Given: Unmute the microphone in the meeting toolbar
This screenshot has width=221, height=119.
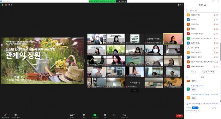Looking at the screenshot, I should tap(5, 115).
